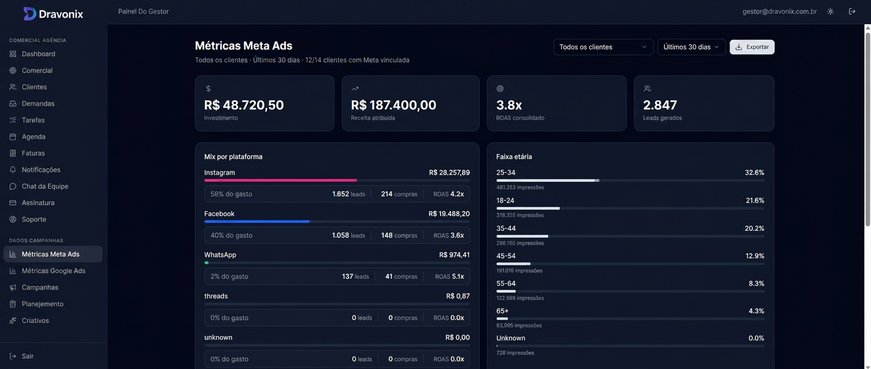This screenshot has height=369, width=871.
Task: Click the Chat da Equipe bubble icon
Action: point(13,186)
